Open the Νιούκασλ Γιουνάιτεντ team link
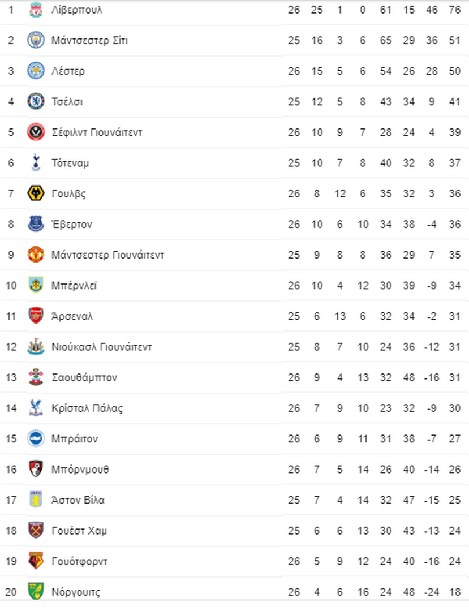This screenshot has width=469, height=611. point(102,346)
